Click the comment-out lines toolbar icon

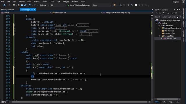(x=121, y=5)
